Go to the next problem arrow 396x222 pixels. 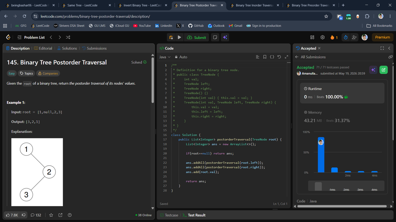coord(60,37)
